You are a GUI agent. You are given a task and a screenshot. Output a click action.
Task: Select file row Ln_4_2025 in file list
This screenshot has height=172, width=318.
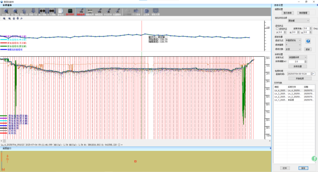(294, 91)
